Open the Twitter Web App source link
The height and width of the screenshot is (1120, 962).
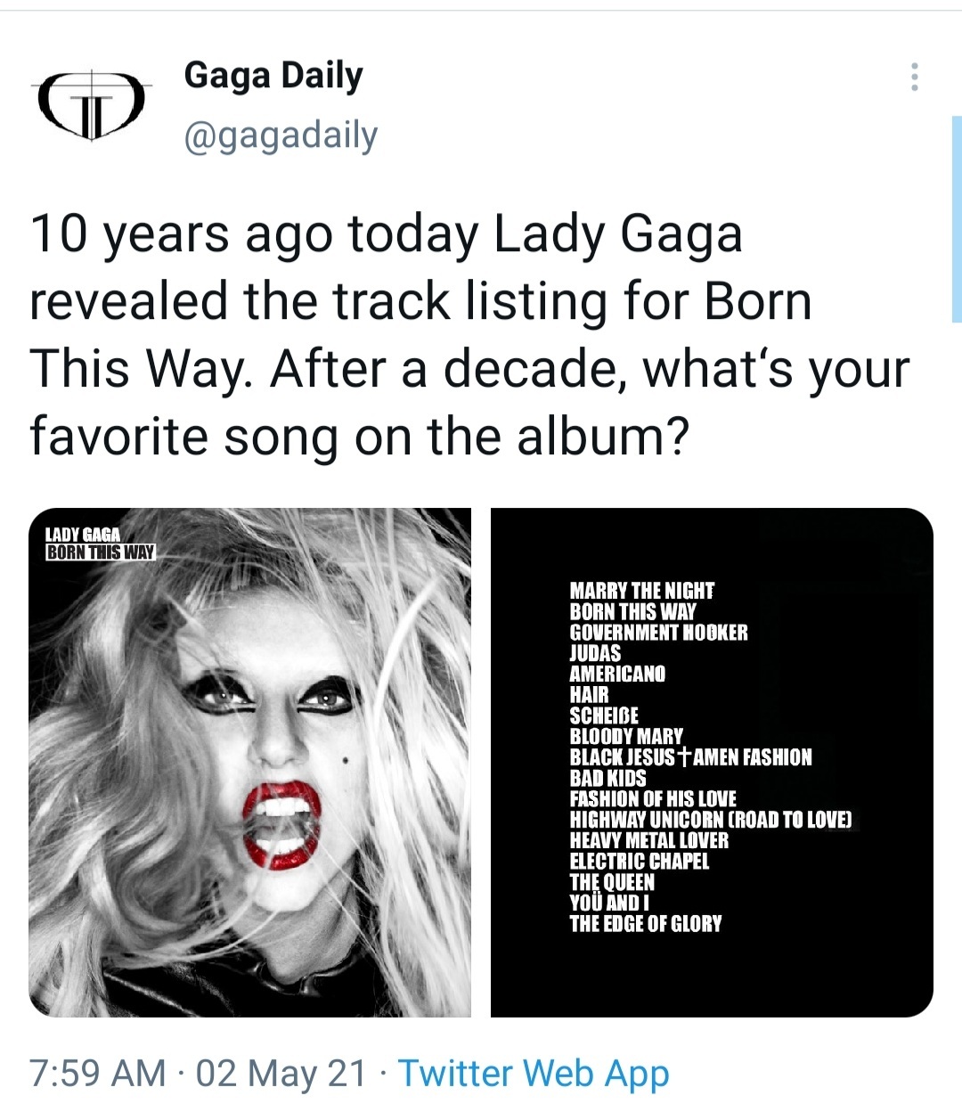(533, 1072)
